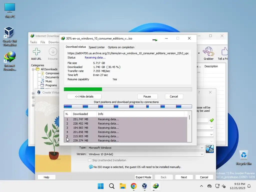Image resolution: width=256 pixels, height=192 pixels.
Task: Switch to Options on completion tab
Action: click(x=121, y=47)
